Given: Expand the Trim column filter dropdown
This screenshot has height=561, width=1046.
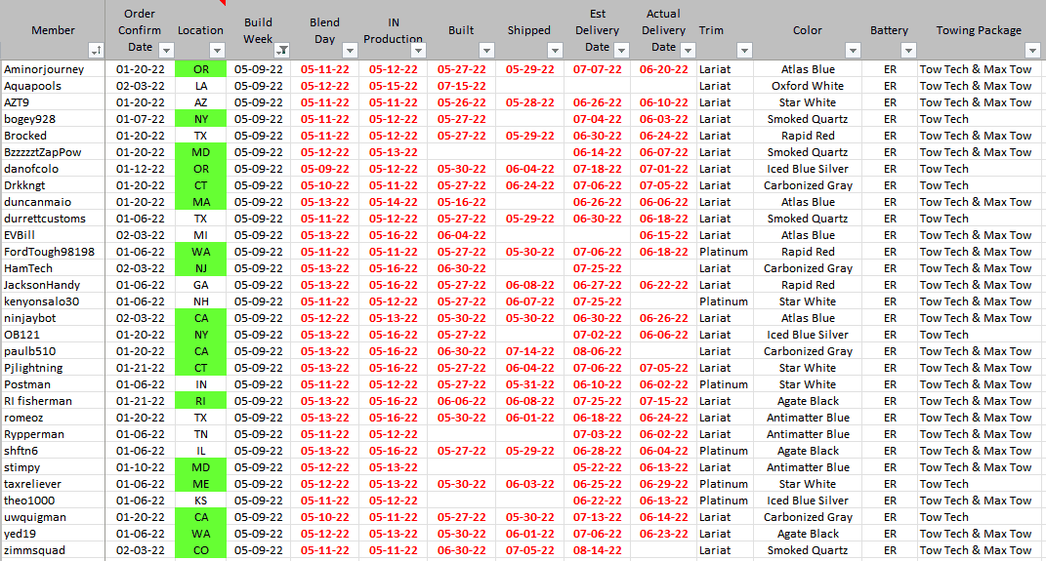Looking at the screenshot, I should pos(743,50).
